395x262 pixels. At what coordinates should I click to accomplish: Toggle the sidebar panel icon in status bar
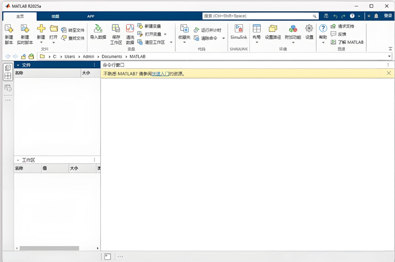107,257
